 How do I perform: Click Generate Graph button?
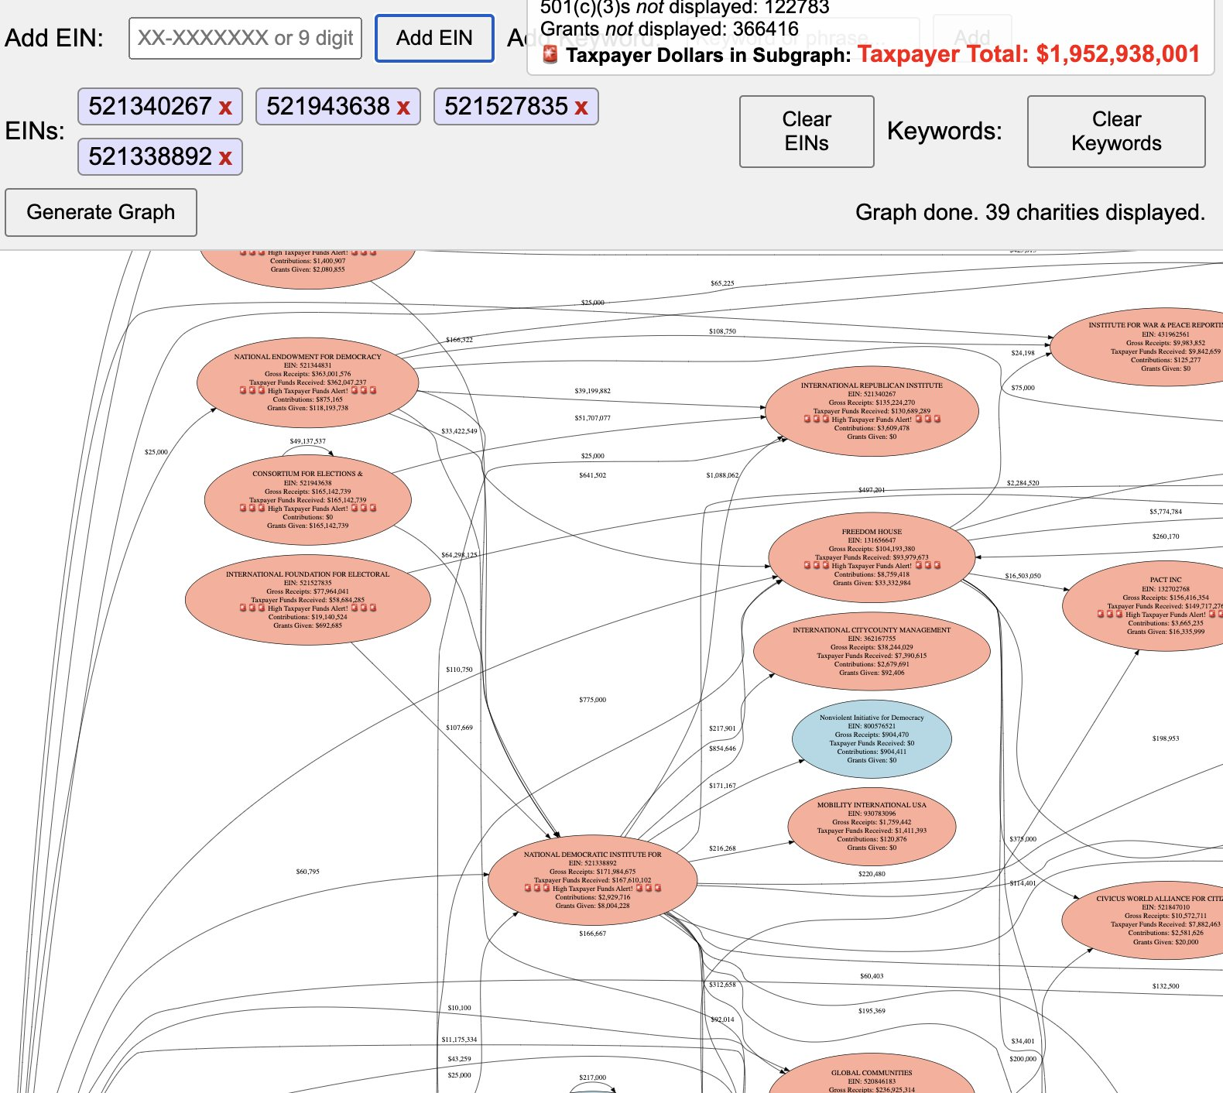[x=101, y=212]
